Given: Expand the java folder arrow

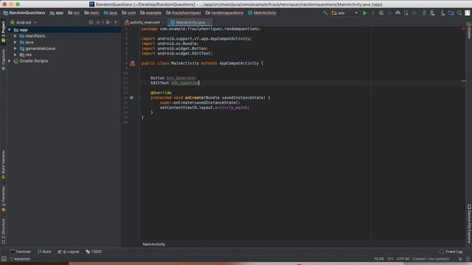Looking at the screenshot, I should point(15,43).
